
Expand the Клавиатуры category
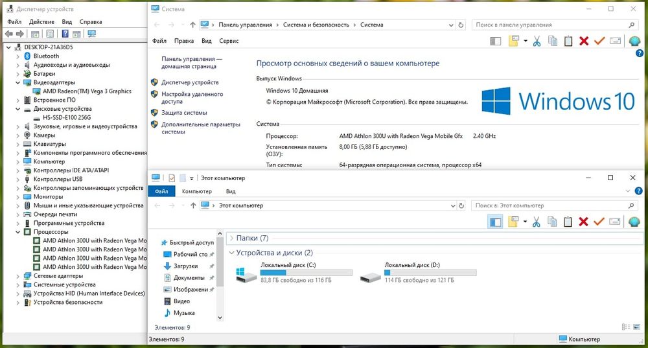tap(17, 144)
